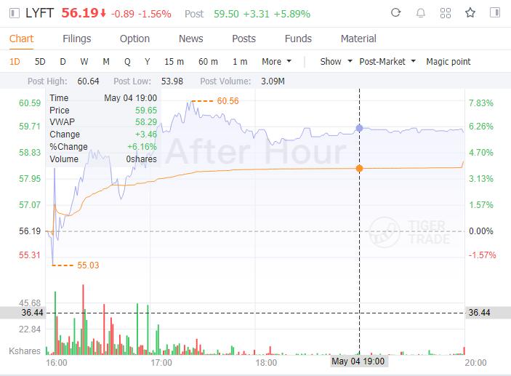
Task: Click the LYFT ticker symbol
Action: [40, 13]
